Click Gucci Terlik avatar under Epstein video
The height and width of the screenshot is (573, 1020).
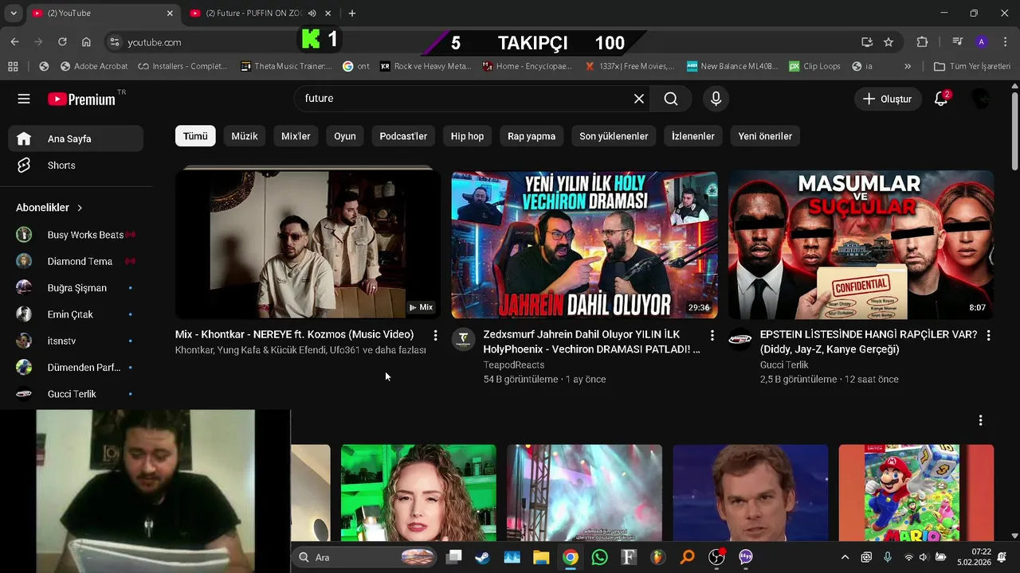739,339
